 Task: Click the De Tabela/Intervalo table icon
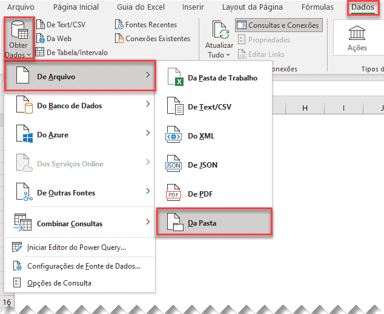tap(40, 52)
